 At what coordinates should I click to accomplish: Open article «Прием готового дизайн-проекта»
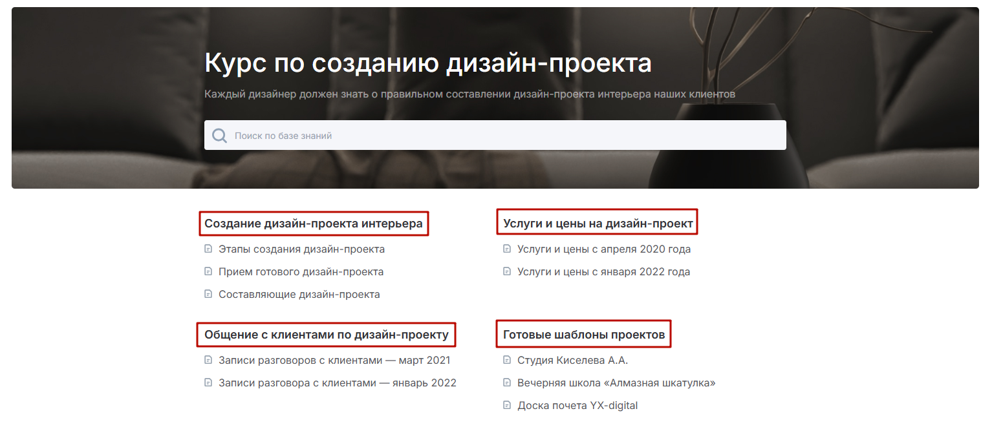[x=301, y=271]
